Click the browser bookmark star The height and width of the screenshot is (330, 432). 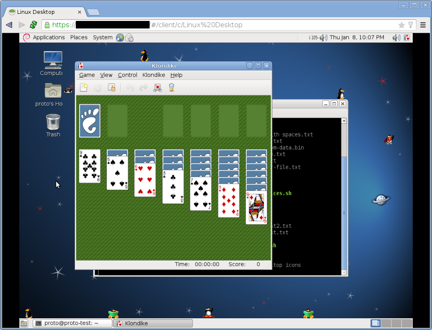[401, 25]
